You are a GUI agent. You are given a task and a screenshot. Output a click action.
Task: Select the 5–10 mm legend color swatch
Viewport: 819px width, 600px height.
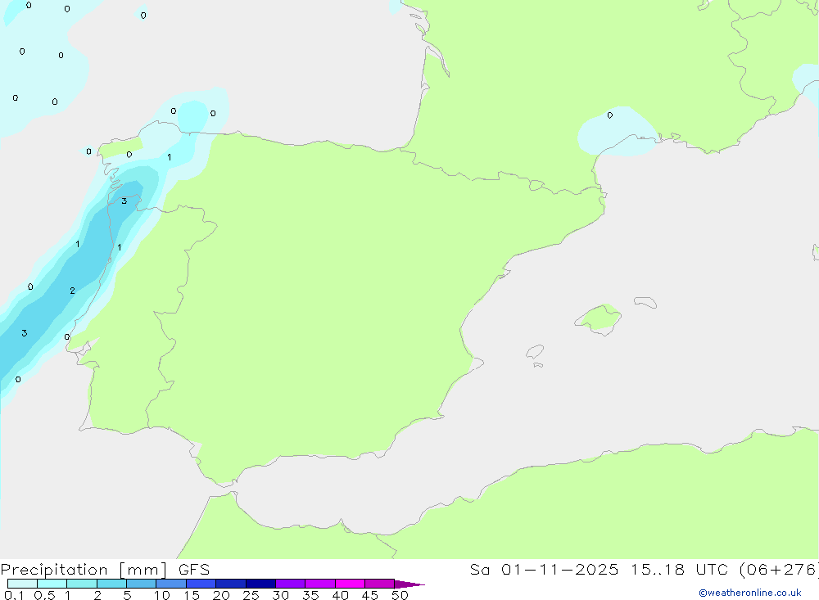141,584
